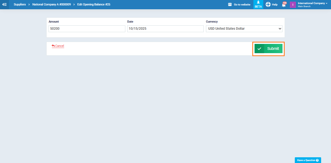Click the purple "I" company avatar
The height and width of the screenshot is (163, 331).
[x=293, y=5]
